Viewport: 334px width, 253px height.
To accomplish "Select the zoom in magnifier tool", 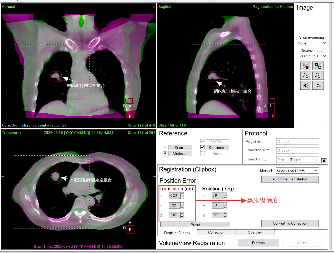I will coord(306,76).
